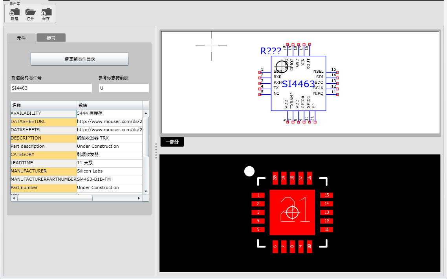447x279 pixels.
Task: Click the value 11 天数
Action: click(110, 163)
